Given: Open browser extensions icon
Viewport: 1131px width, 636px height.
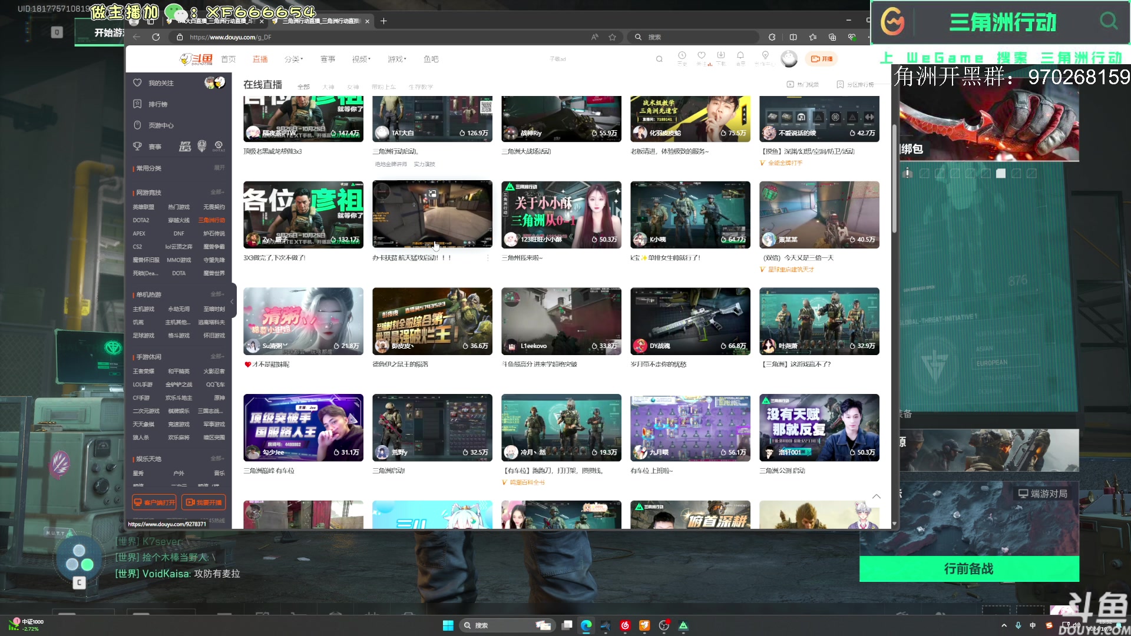Looking at the screenshot, I should (x=772, y=37).
